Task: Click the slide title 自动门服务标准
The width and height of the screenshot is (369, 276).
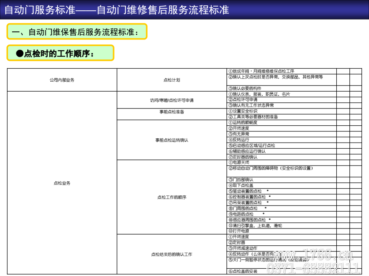Action: click(x=116, y=10)
